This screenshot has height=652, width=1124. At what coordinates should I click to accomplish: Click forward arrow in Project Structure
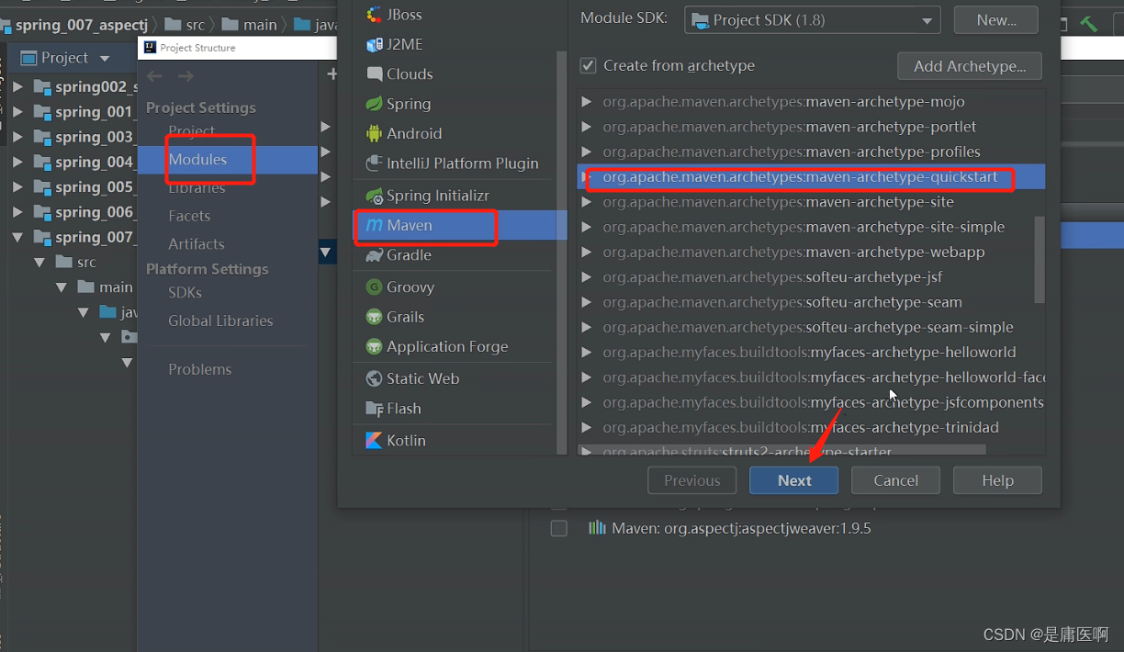tap(185, 76)
